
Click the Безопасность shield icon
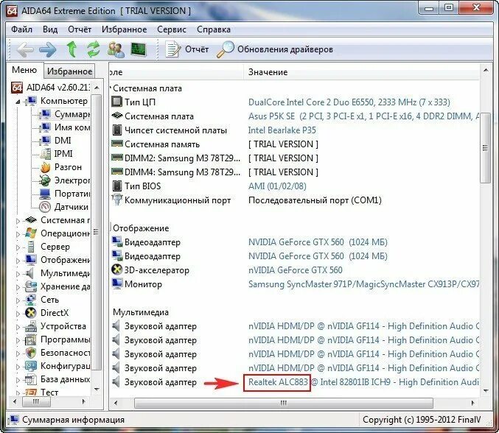[x=31, y=353]
